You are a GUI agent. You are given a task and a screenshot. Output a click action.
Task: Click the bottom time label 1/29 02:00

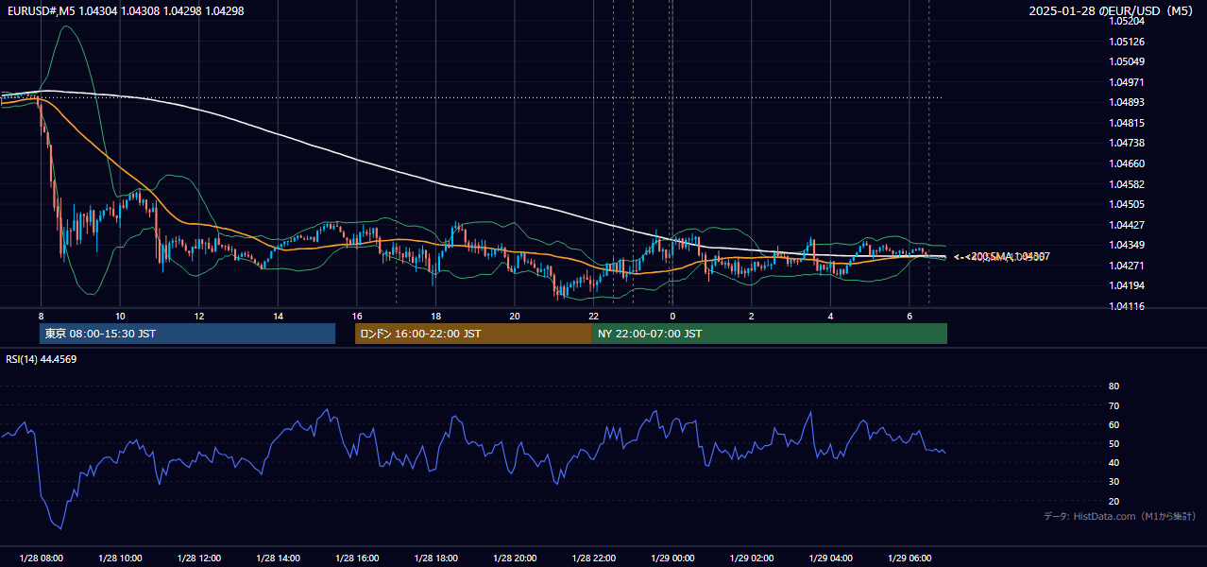752,558
